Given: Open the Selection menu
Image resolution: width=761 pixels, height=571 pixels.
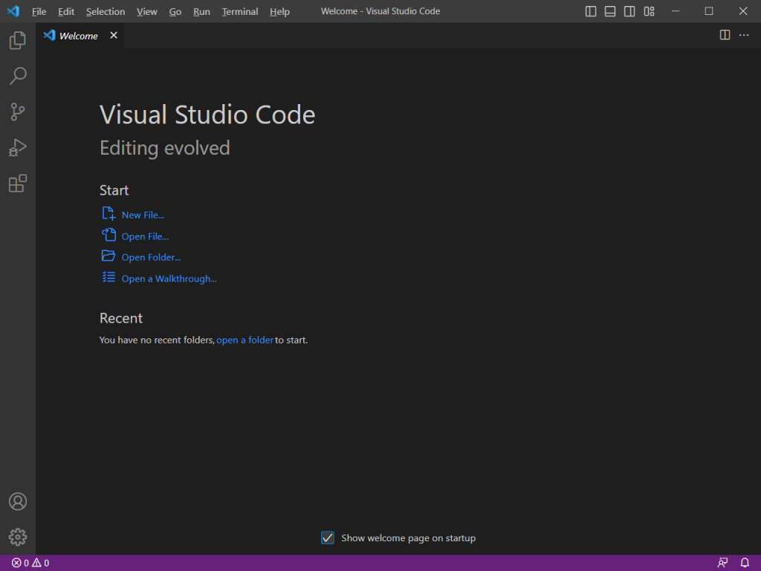Looking at the screenshot, I should tap(106, 12).
